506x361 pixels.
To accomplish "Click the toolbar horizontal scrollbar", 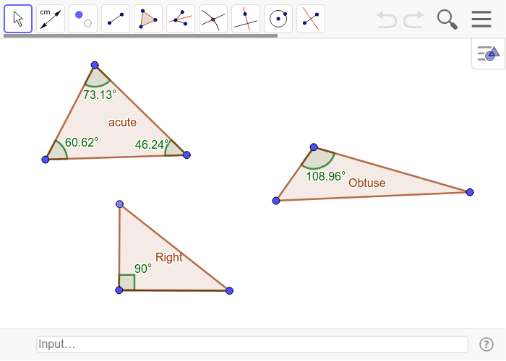I will [x=140, y=36].
